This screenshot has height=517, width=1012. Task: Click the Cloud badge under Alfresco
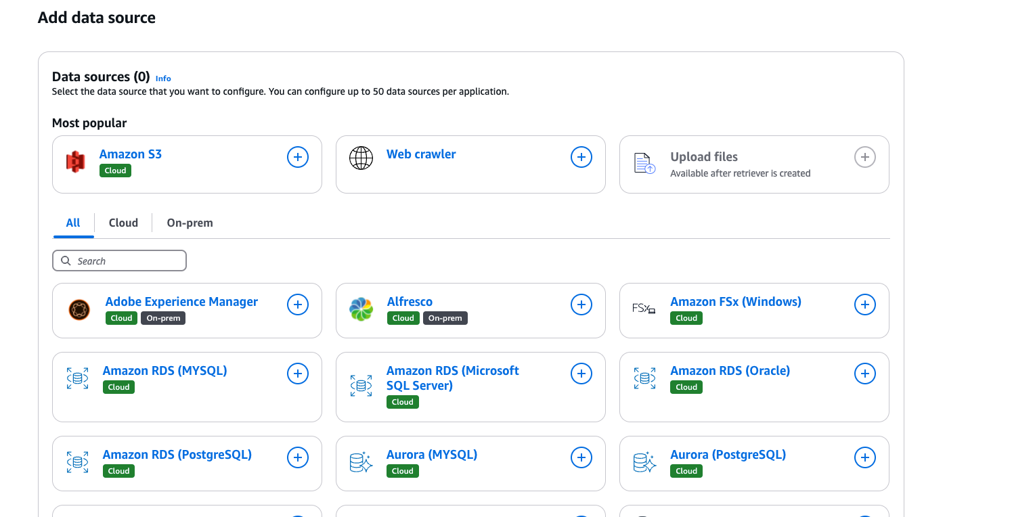403,318
